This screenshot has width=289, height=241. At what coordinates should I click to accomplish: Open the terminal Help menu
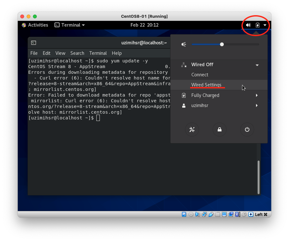click(x=117, y=53)
